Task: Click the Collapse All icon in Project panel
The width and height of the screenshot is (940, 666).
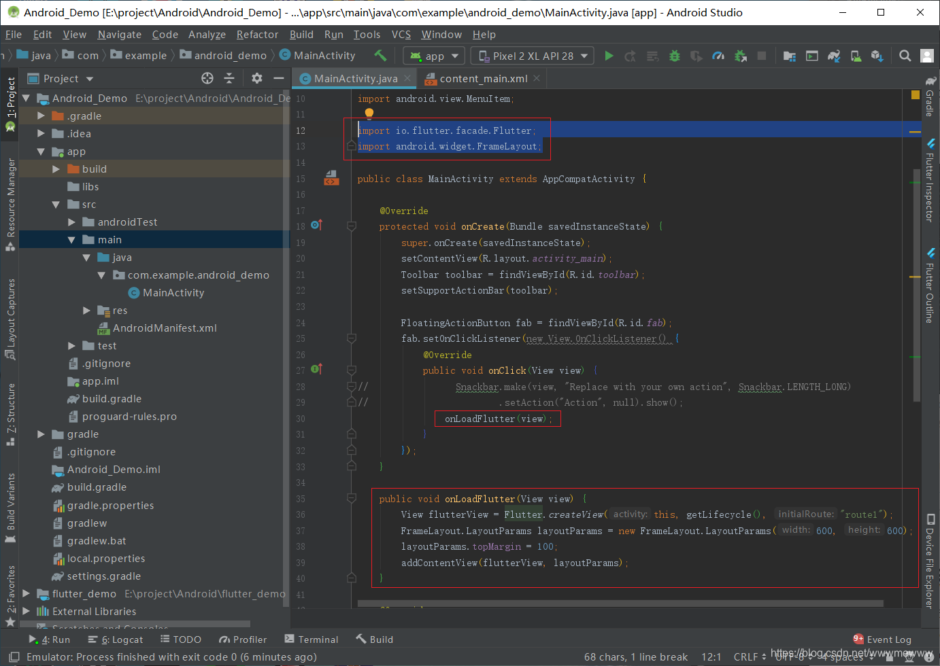Action: coord(229,78)
